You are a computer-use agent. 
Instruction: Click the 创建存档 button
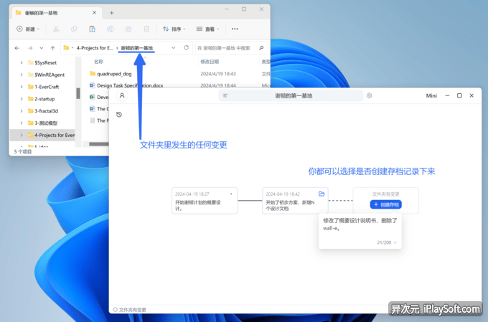click(386, 204)
